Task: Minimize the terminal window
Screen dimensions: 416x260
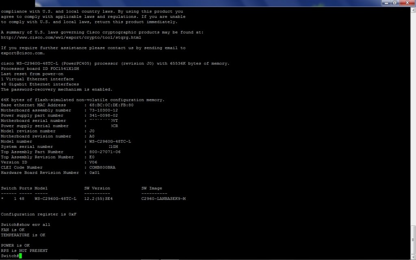Action: [x=386, y=3]
